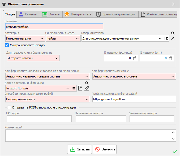
Task: Click the Отменить button
Action: (x=104, y=149)
